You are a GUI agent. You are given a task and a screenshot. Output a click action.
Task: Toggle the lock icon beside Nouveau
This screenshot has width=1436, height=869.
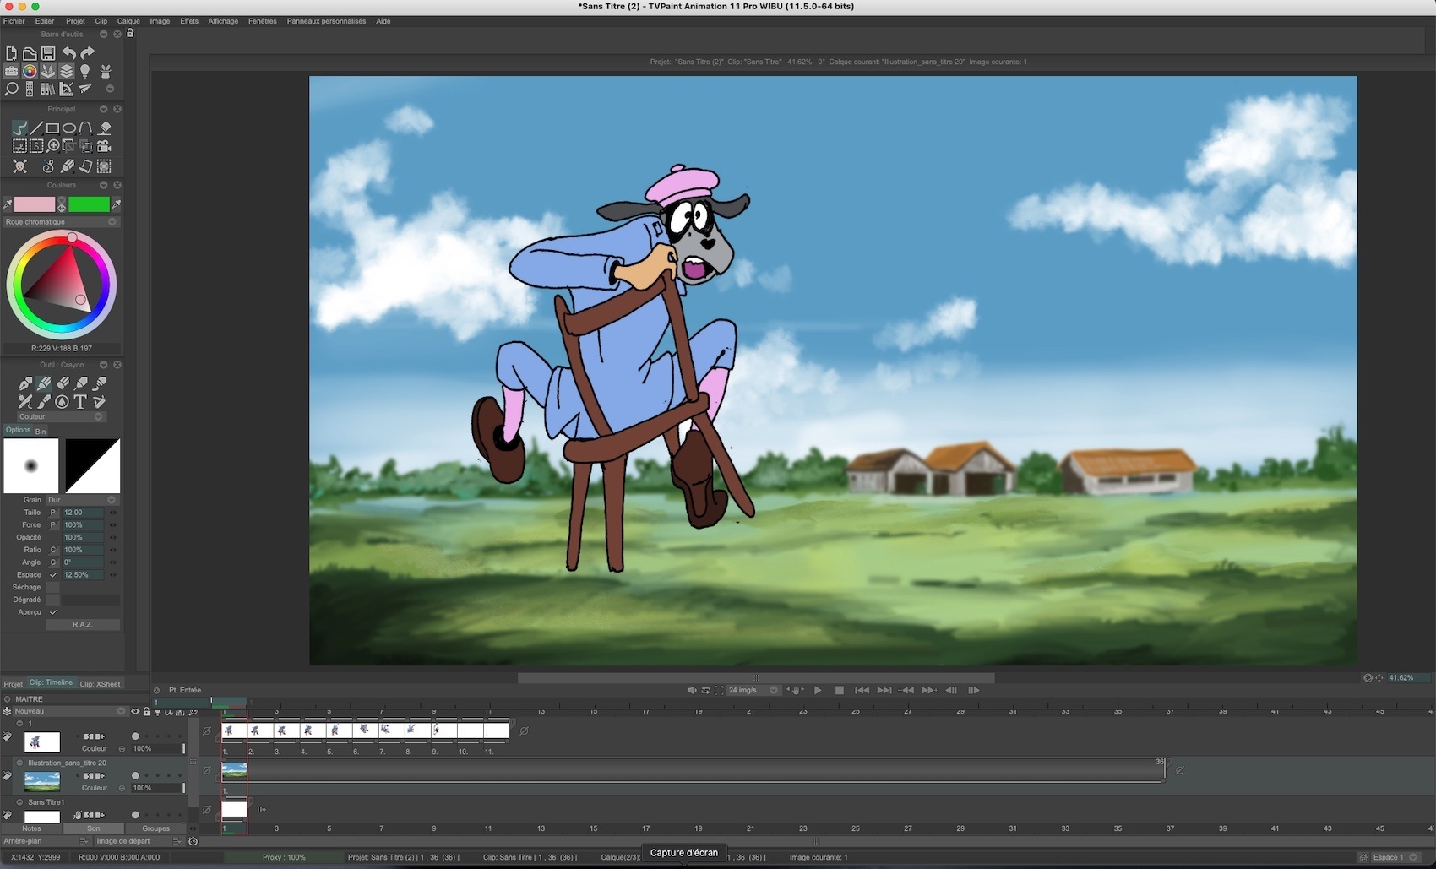pos(146,711)
